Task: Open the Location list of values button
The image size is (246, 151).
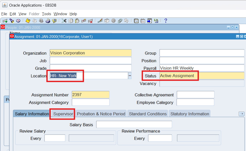Action: [x=130, y=76]
